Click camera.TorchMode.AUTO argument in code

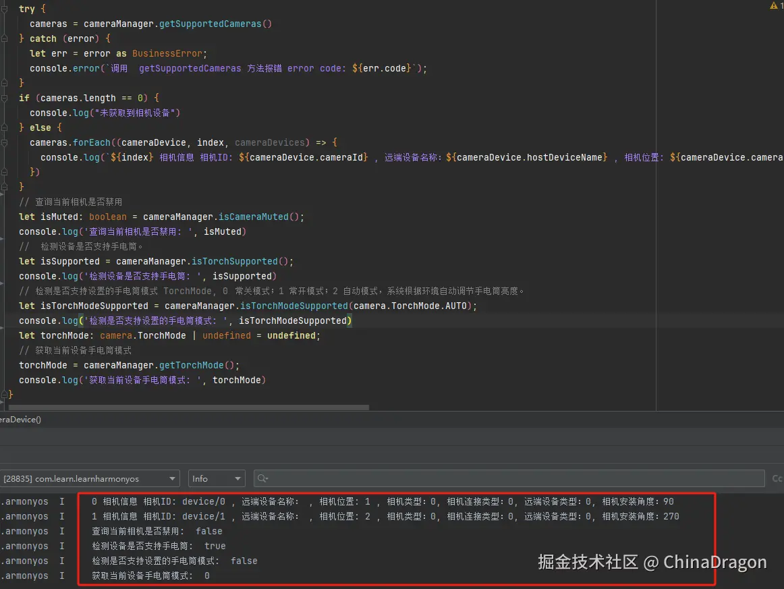[410, 306]
